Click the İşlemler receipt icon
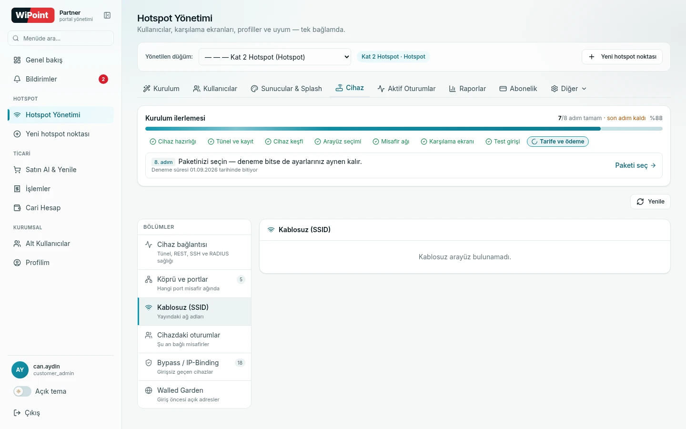The height and width of the screenshot is (429, 686). [17, 189]
